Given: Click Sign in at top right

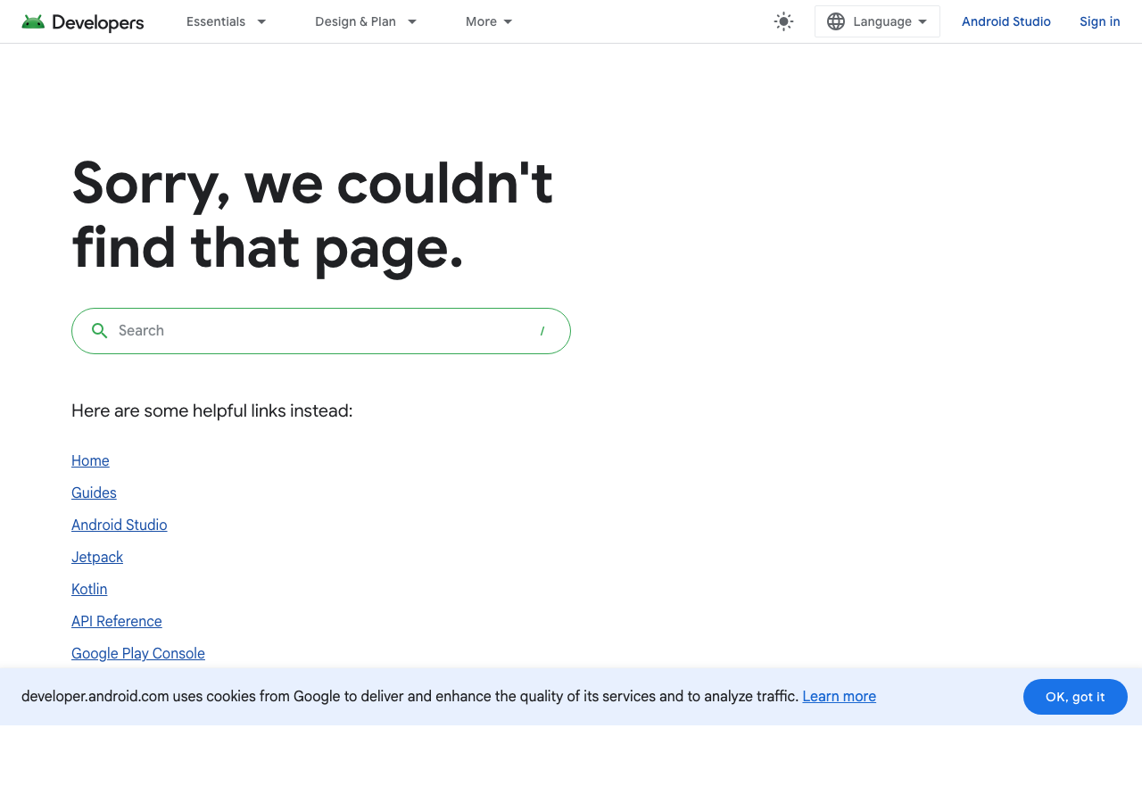Looking at the screenshot, I should pyautogui.click(x=1099, y=21).
